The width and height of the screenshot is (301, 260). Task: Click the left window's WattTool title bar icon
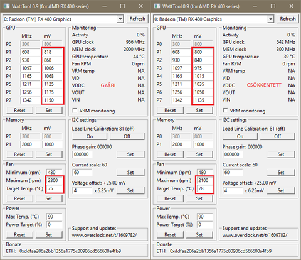[x=7, y=6]
